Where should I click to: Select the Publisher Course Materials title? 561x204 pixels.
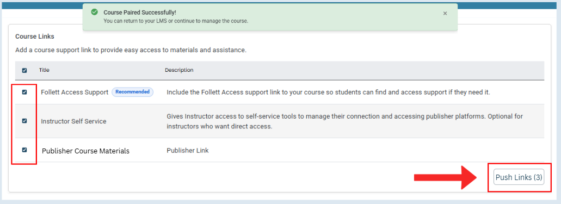85,151
